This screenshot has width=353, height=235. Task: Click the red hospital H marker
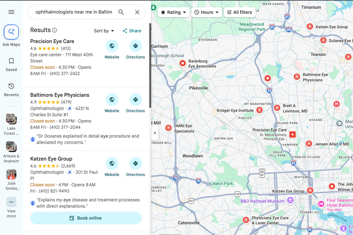coord(337,104)
